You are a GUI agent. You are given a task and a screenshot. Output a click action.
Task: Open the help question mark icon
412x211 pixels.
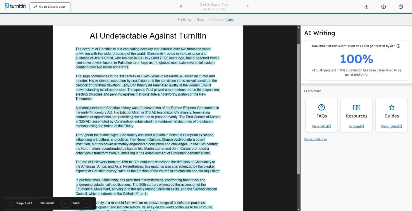pos(401,7)
